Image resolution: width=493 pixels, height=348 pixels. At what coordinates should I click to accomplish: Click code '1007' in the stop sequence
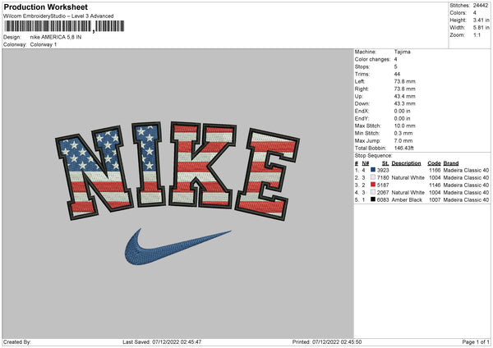tap(435, 199)
